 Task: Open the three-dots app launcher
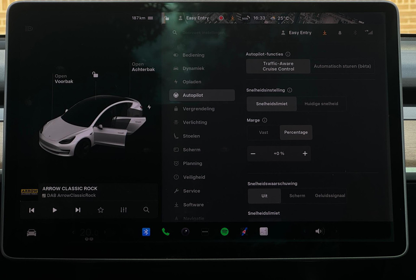point(205,232)
